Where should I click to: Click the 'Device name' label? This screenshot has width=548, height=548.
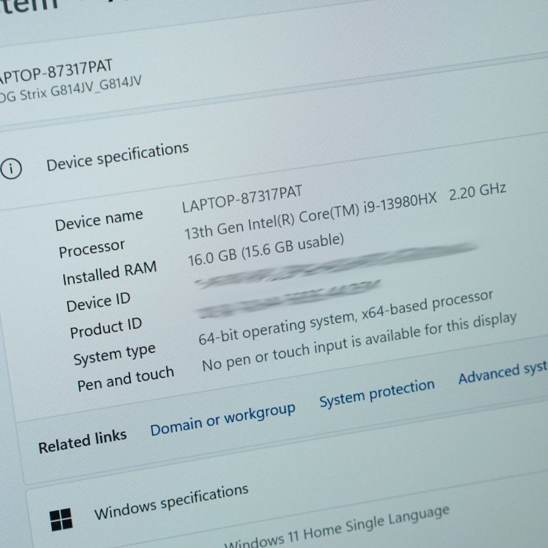coord(99,220)
